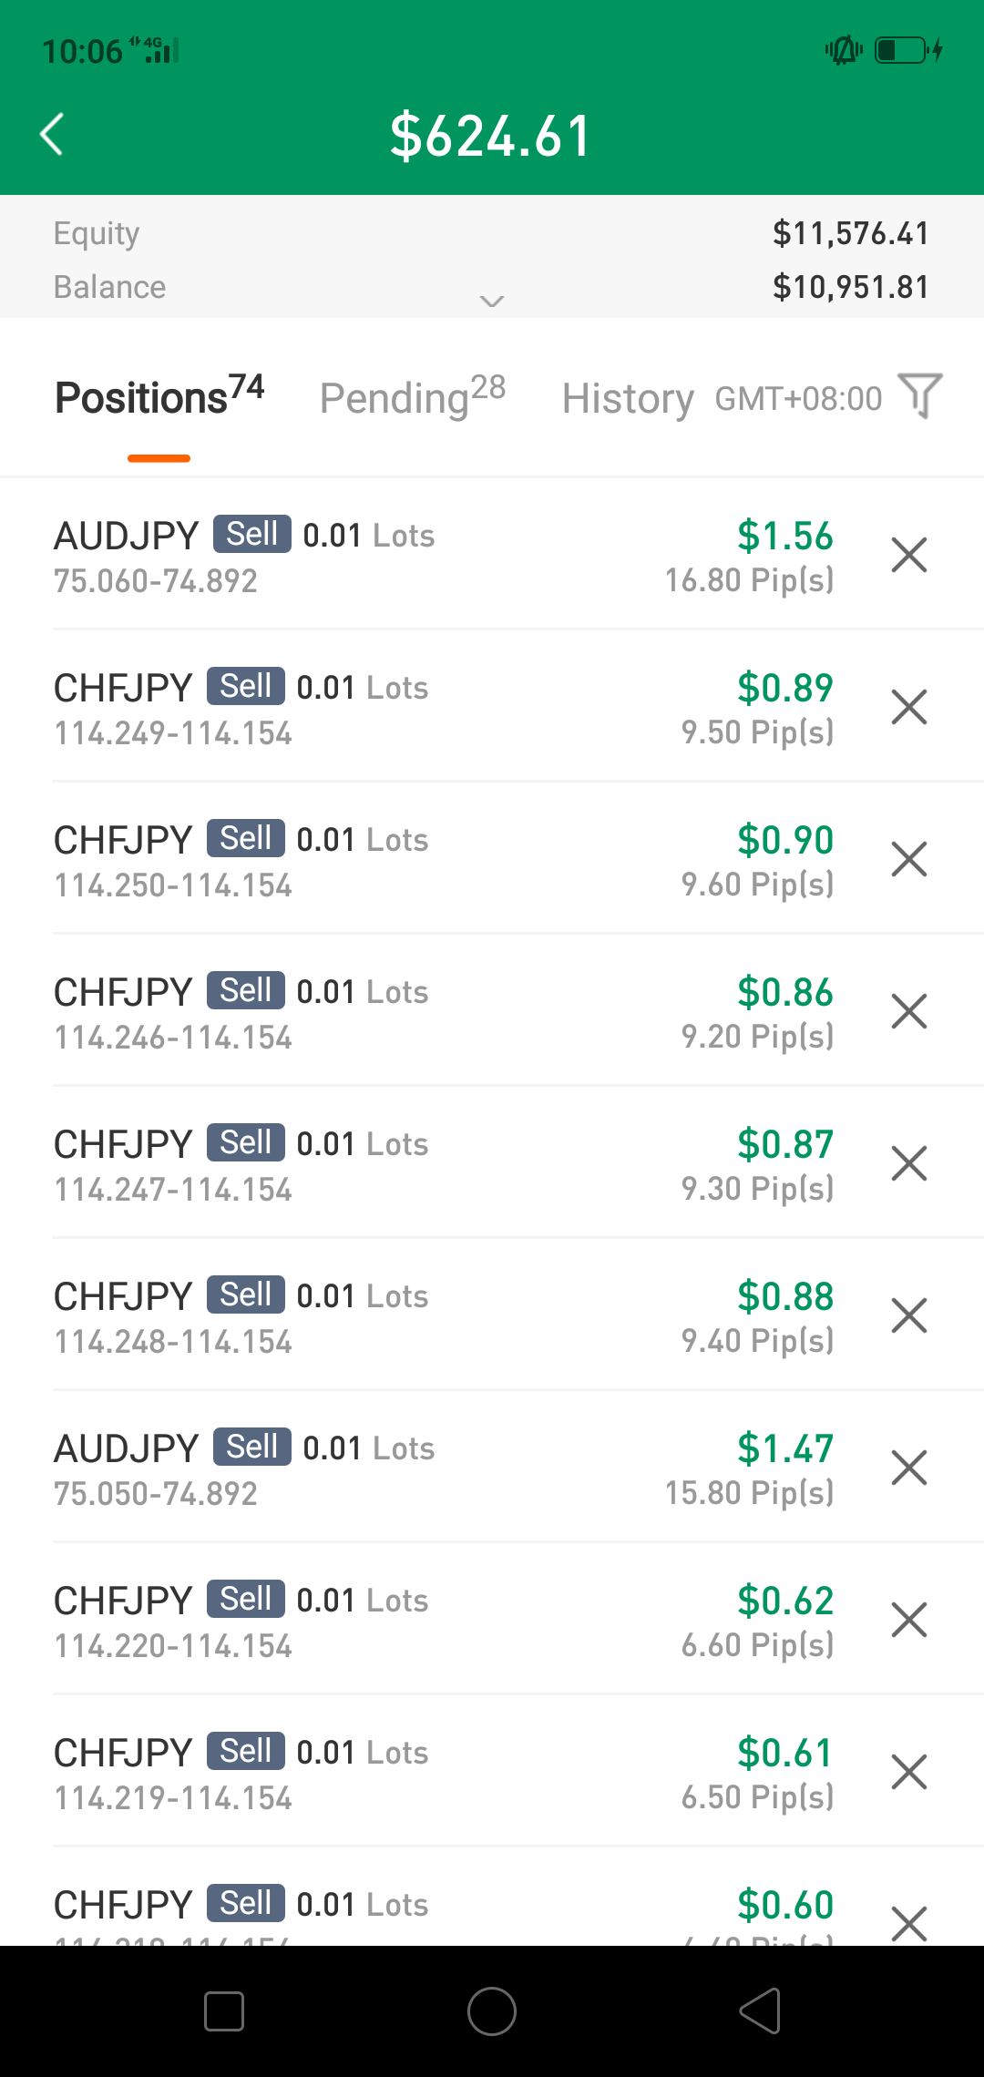Close the CHFJPY 114.220 position
984x2077 pixels.
(x=908, y=1620)
